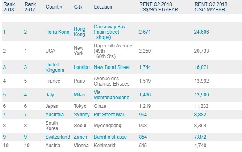The height and width of the screenshot is (152, 242).
Task: Click the 'Rank 2017' column header
Action: [x=30, y=7]
